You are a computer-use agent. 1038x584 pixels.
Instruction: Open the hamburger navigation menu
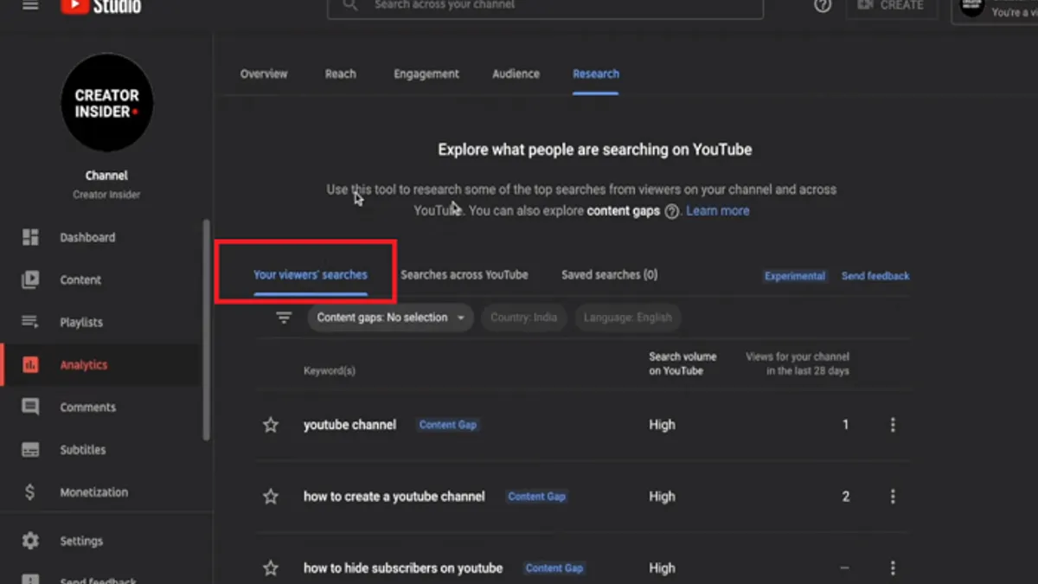[x=30, y=5]
